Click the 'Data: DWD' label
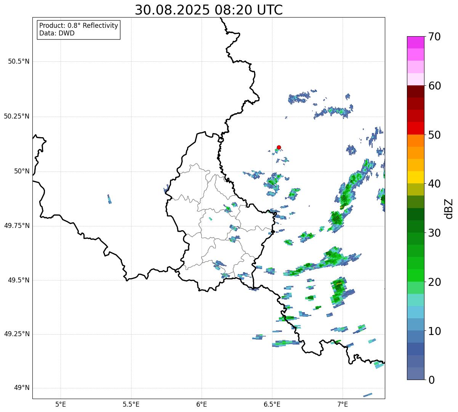This screenshot has height=412, width=458. pyautogui.click(x=57, y=33)
